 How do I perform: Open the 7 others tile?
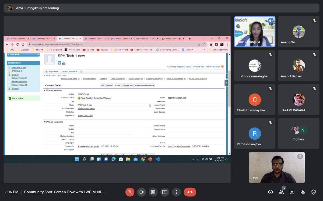pyautogui.click(x=299, y=133)
